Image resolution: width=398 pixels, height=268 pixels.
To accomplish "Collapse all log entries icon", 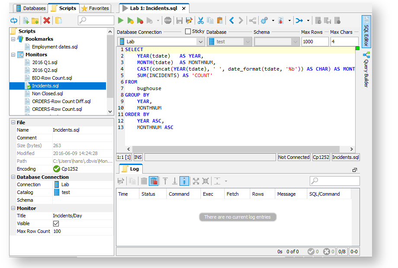I will pos(205,181).
